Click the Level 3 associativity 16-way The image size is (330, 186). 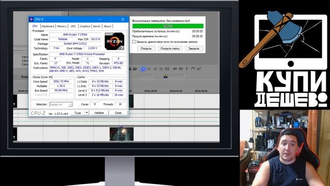(119, 95)
